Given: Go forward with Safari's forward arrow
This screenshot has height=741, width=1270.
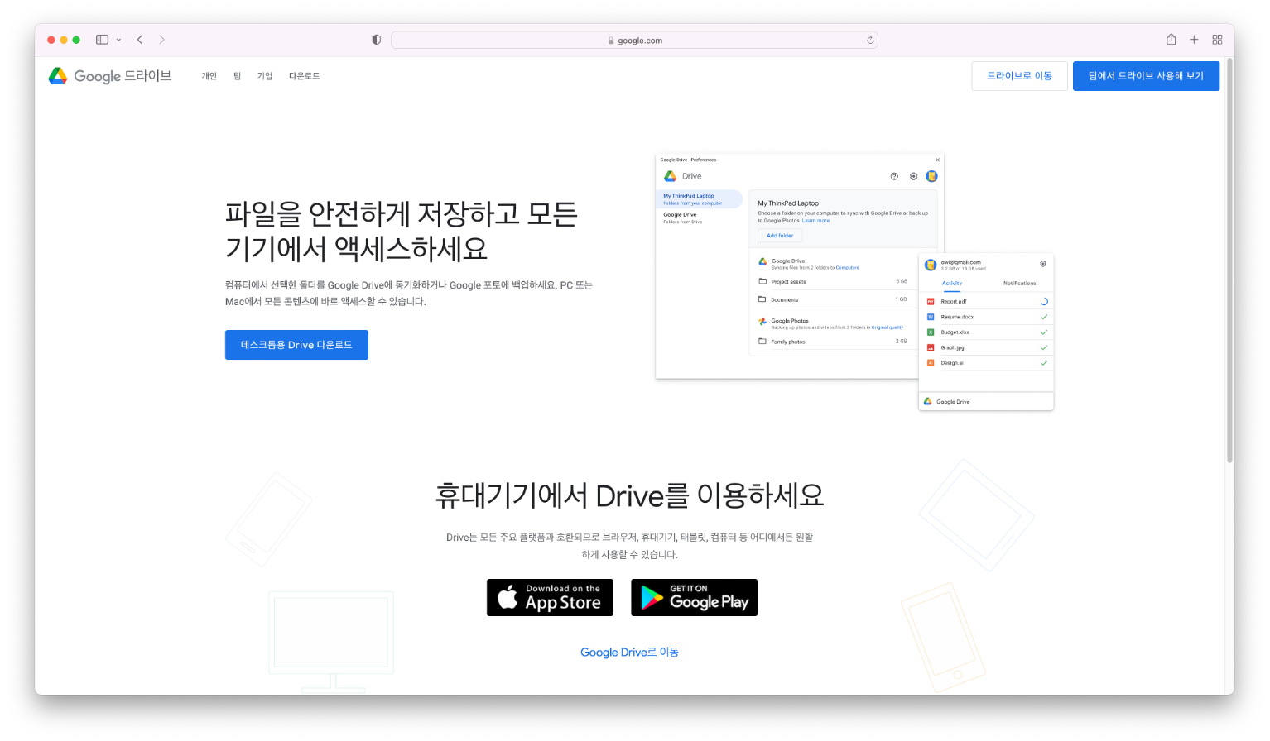Looking at the screenshot, I should click(161, 40).
